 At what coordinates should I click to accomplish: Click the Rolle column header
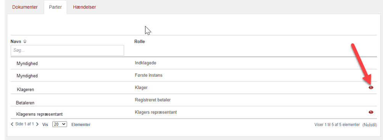[140, 42]
